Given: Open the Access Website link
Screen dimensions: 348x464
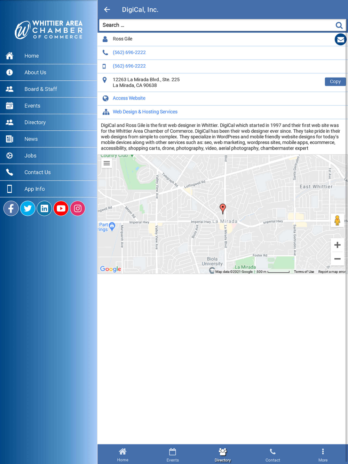Looking at the screenshot, I should (129, 98).
